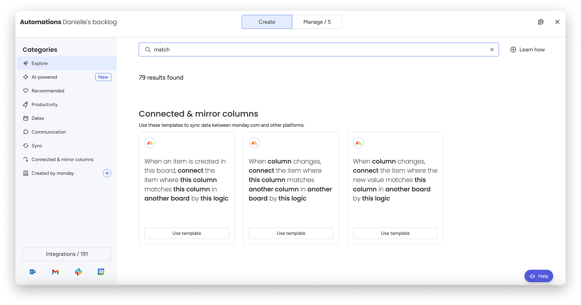Open the Dates category

[x=67, y=118]
